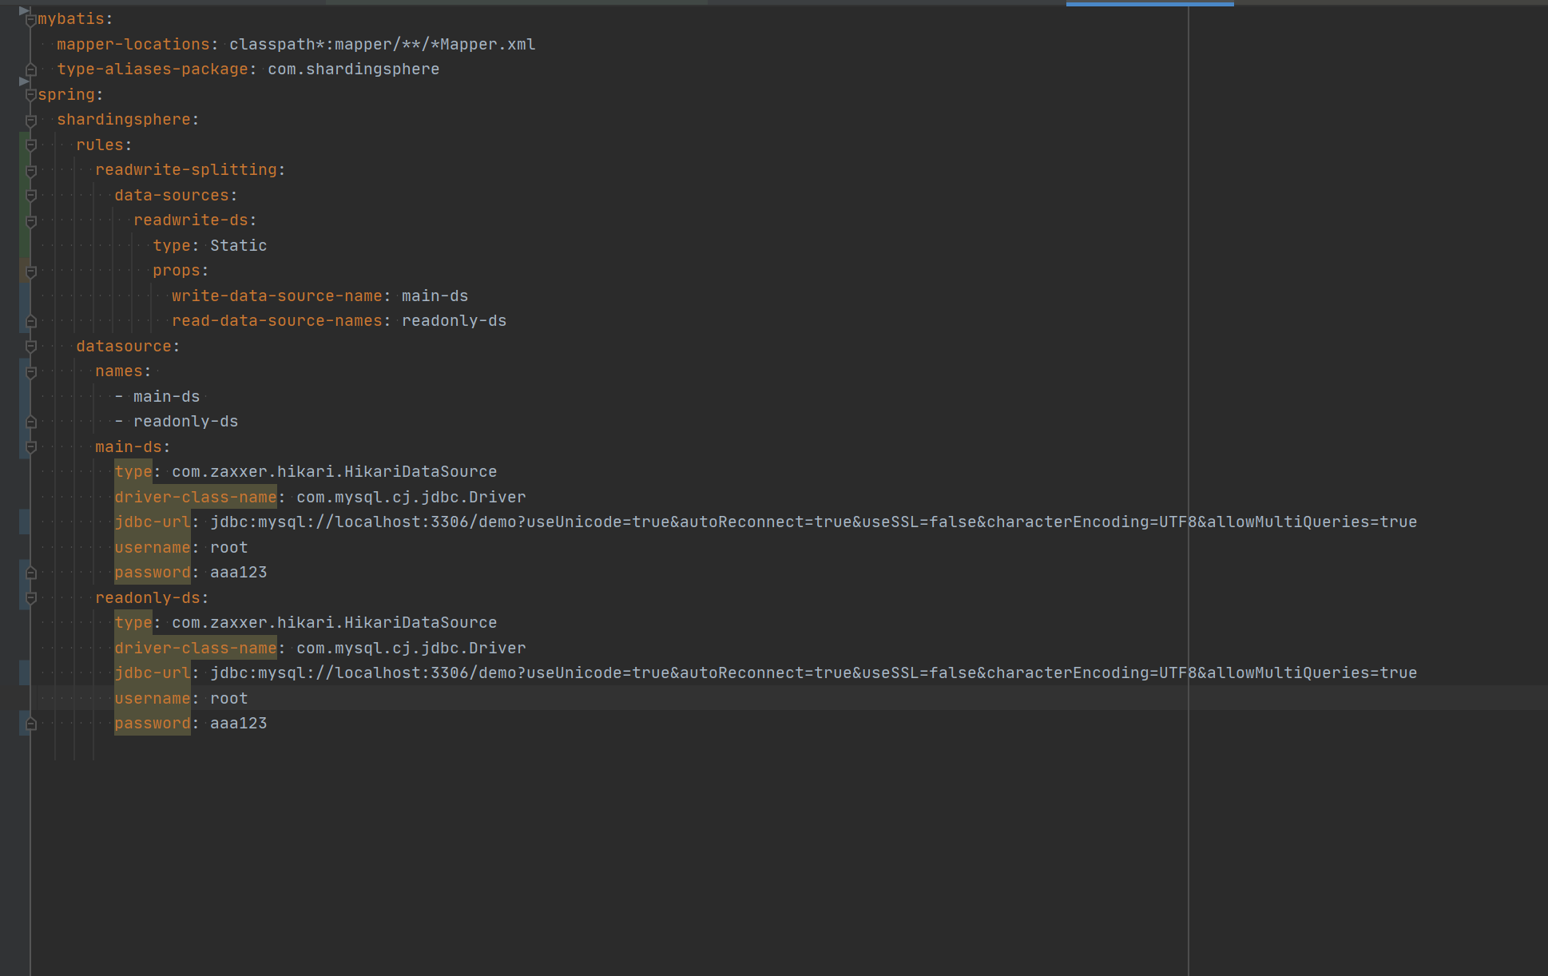The height and width of the screenshot is (976, 1548).
Task: Collapse the rules block
Action: (30, 145)
